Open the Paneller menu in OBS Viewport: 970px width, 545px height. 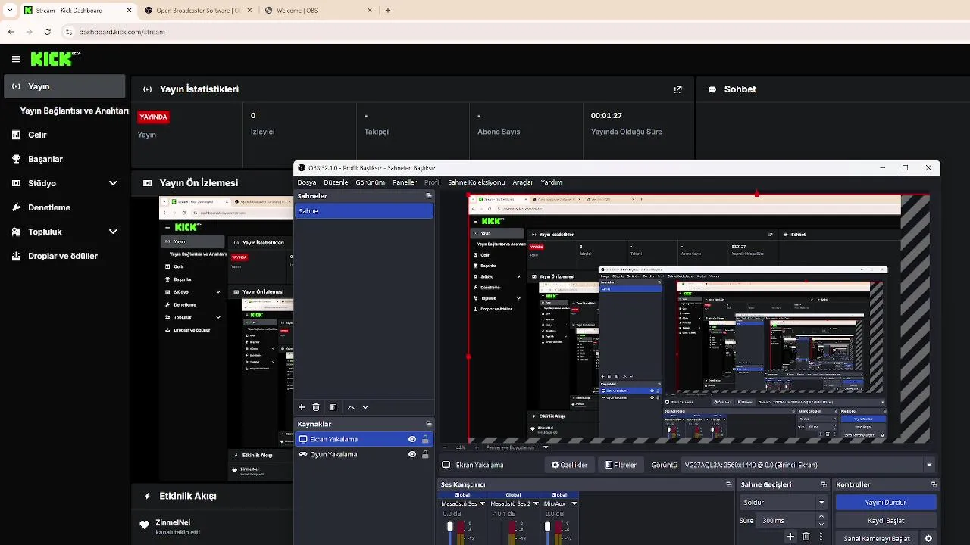tap(405, 182)
